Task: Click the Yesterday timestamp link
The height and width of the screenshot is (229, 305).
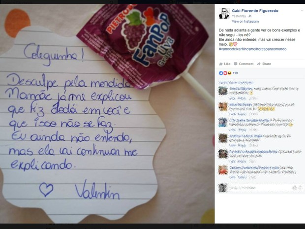Action: tap(239, 16)
